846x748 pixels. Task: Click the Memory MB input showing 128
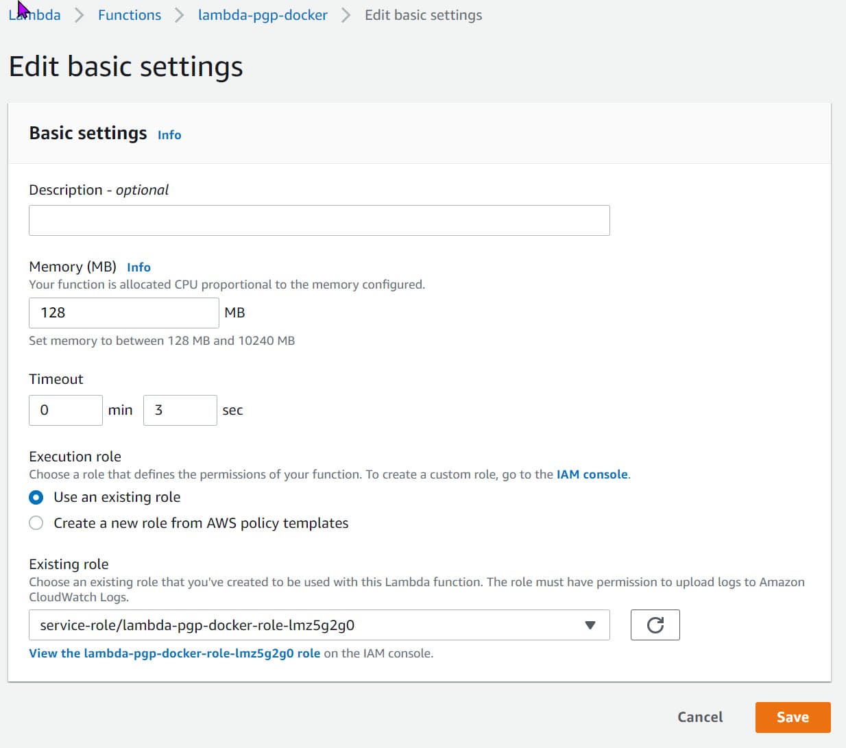[x=124, y=313]
